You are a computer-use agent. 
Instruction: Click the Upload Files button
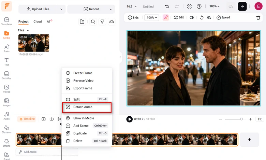coord(38,9)
